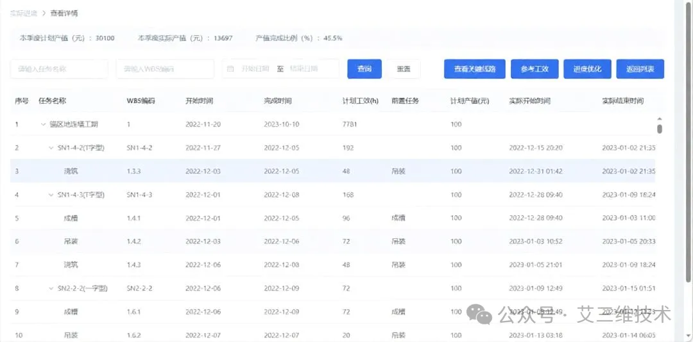
Task: Click actual start 2023-01-03 10:52 cell
Action: [536, 241]
